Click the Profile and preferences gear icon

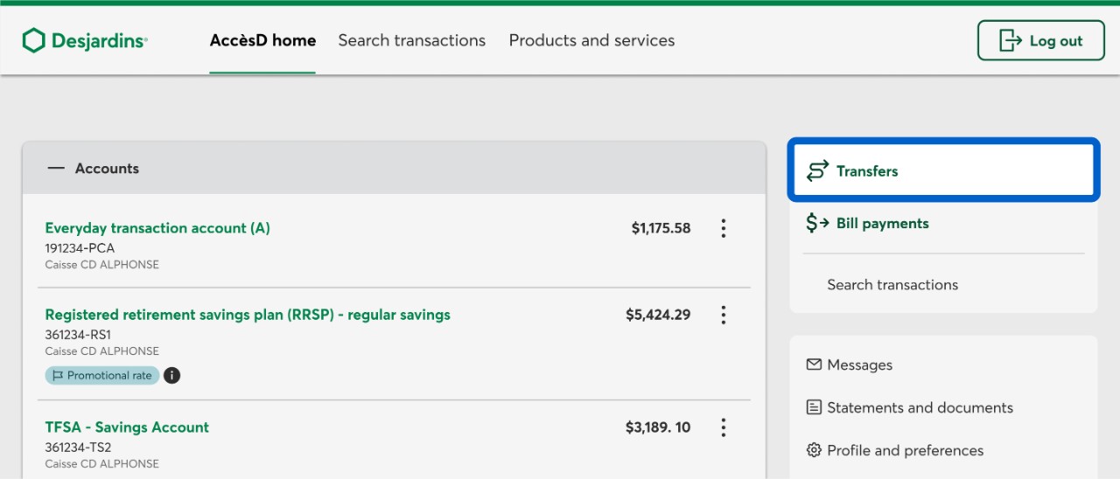[814, 450]
